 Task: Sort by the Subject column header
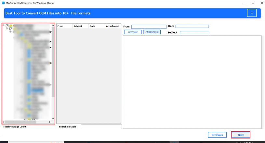(78, 26)
